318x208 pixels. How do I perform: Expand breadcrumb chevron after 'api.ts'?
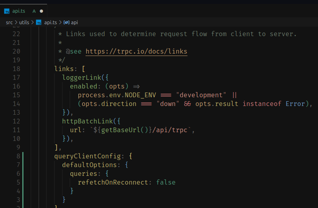[60, 22]
